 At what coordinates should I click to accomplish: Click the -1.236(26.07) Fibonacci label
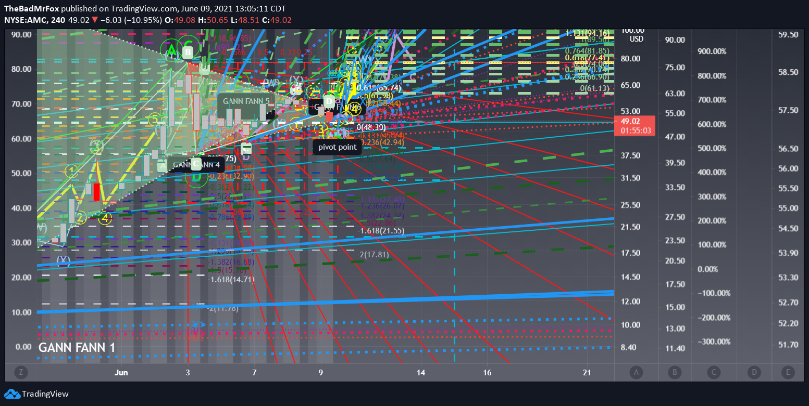pos(381,206)
